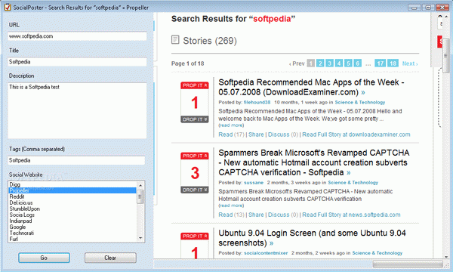Screen dimensions: 453x272
Task: Click the horizontal scrollbar thumb at the bottom
Action: coord(408,264)
